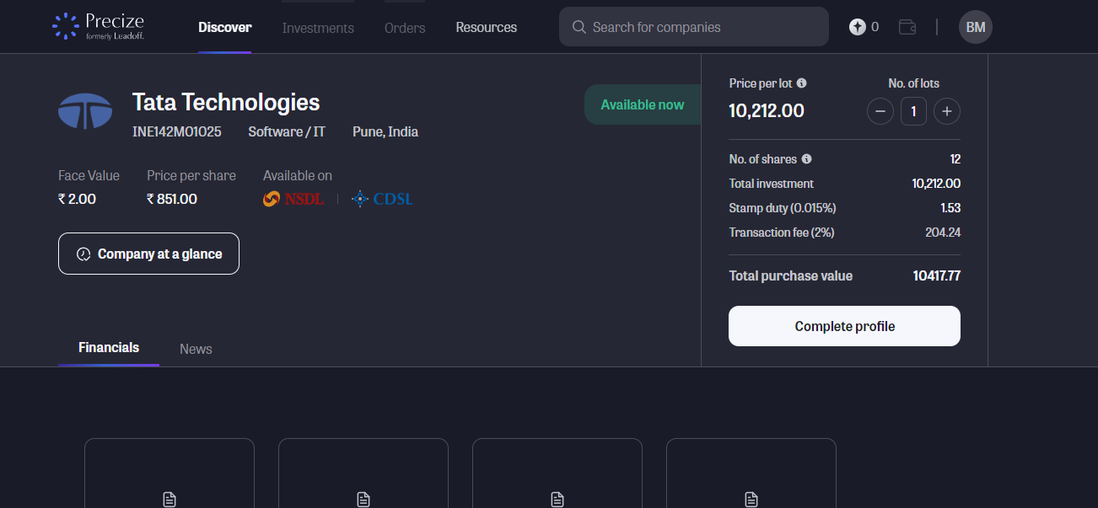Open the BM profile avatar menu
The height and width of the screenshot is (508, 1098).
tap(976, 27)
